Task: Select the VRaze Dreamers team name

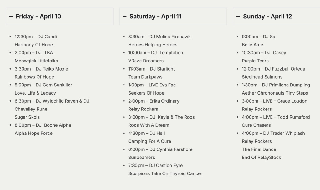Action: click(146, 61)
